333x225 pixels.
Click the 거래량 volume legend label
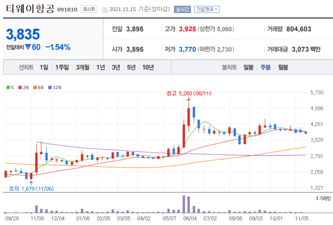pos(325,199)
